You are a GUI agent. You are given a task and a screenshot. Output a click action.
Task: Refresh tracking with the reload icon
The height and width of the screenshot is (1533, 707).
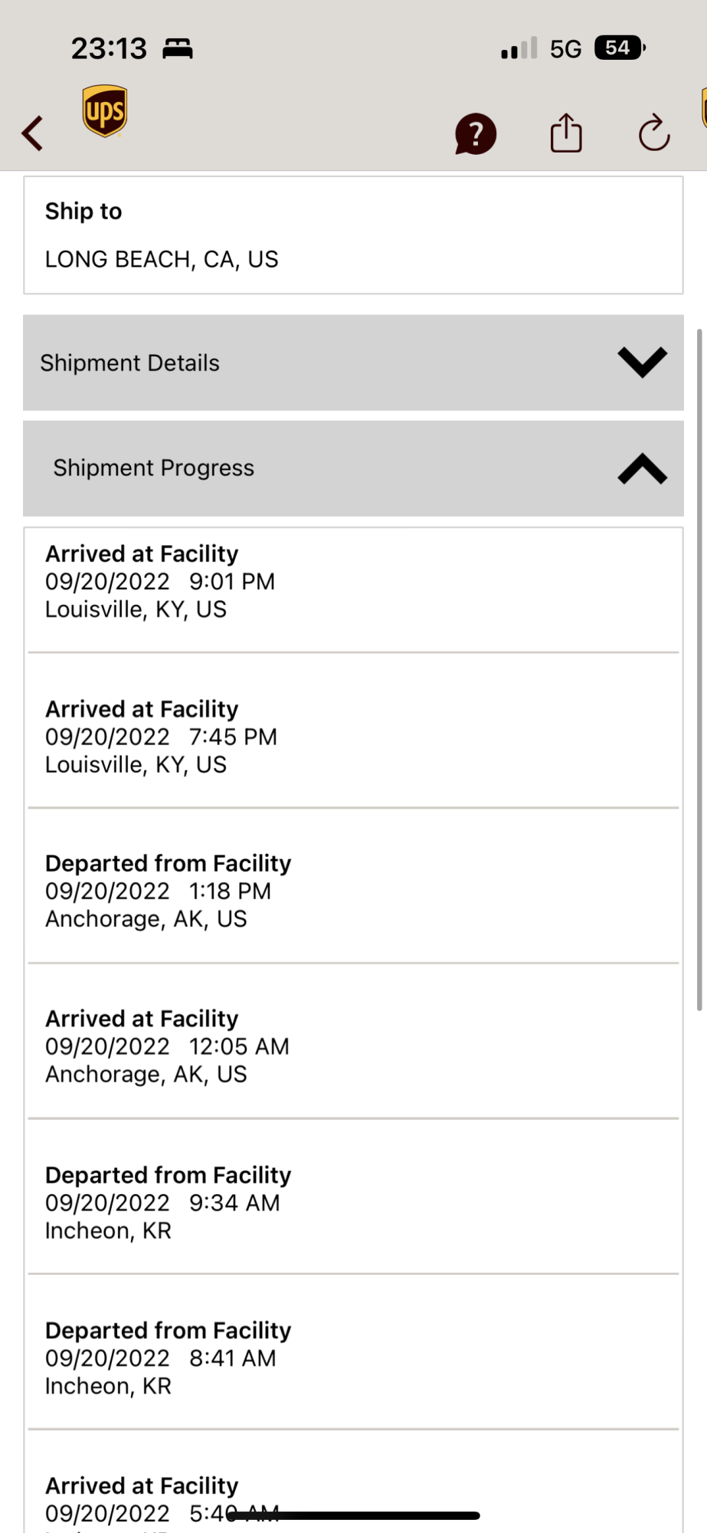pos(654,133)
